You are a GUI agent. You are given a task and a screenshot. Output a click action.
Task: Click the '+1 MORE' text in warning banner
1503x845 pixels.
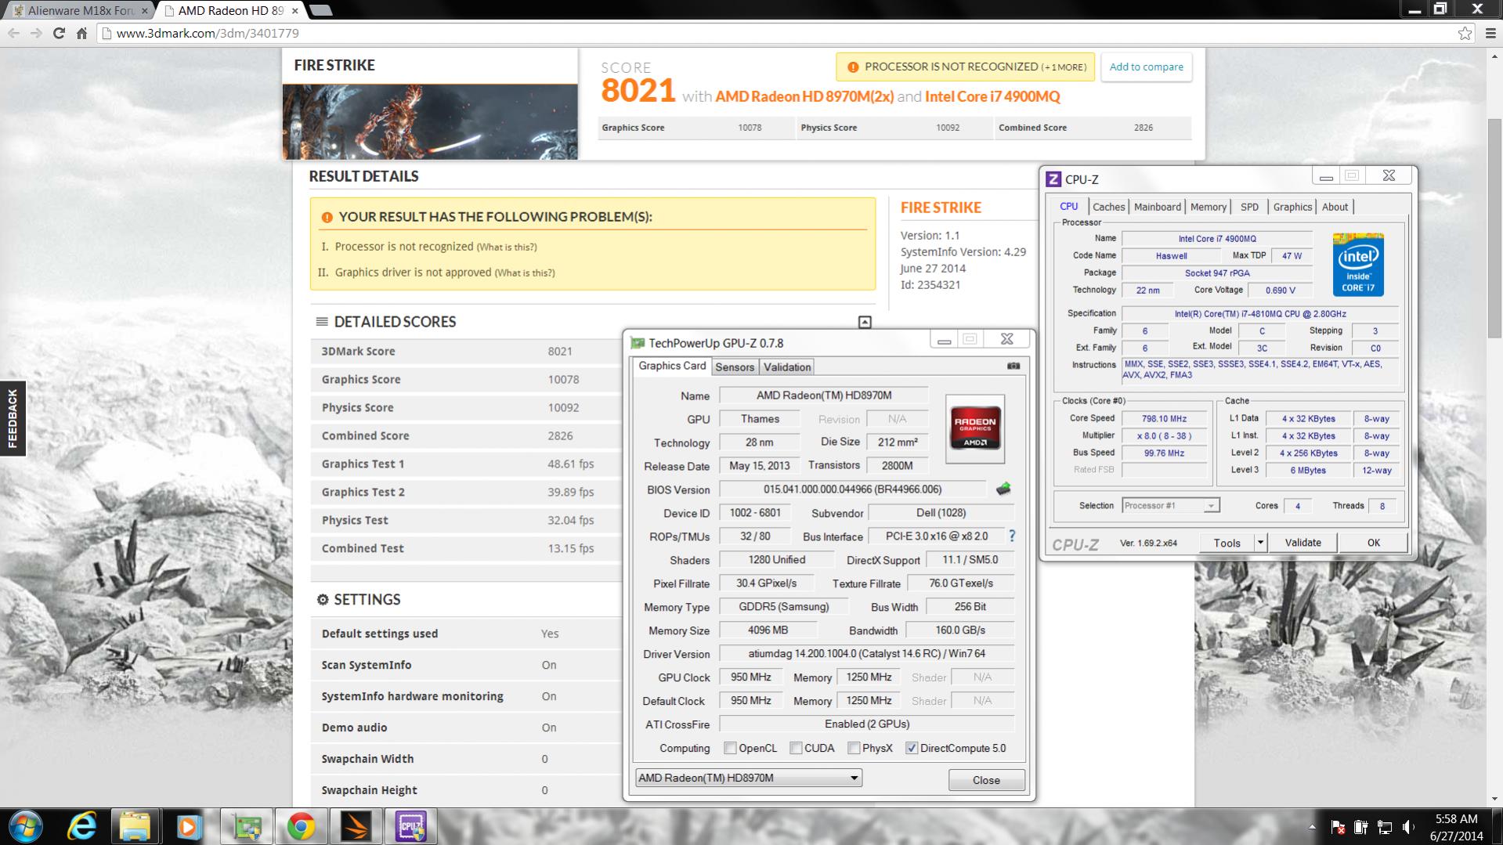1064,67
